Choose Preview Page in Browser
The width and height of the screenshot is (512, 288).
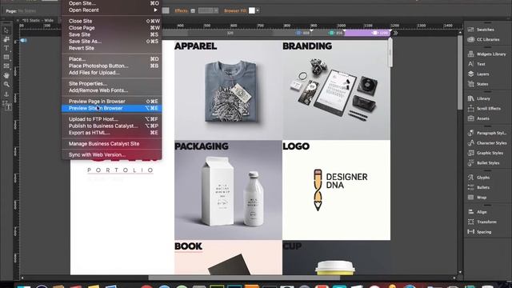[112, 102]
